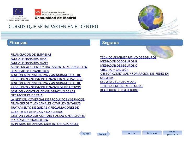
Task: Open 'Gestión y análisis contable de las operaciones' link
Action: 48,116
